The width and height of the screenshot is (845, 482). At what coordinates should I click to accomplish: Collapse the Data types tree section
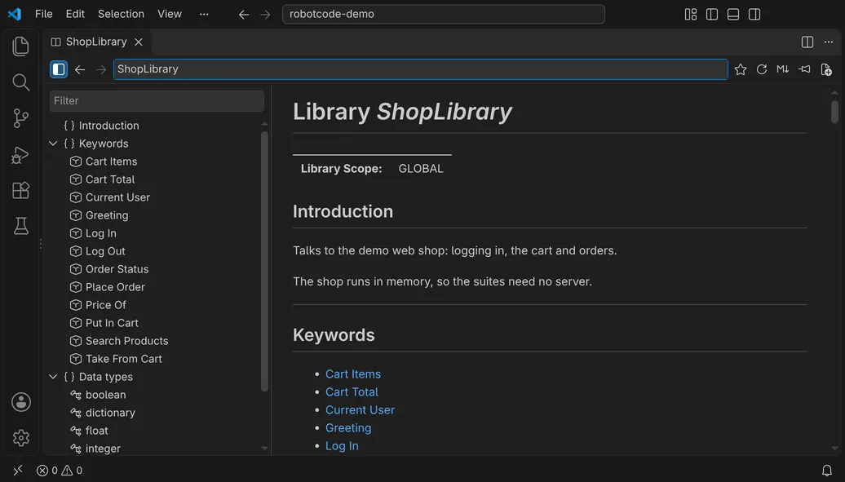[x=53, y=377]
